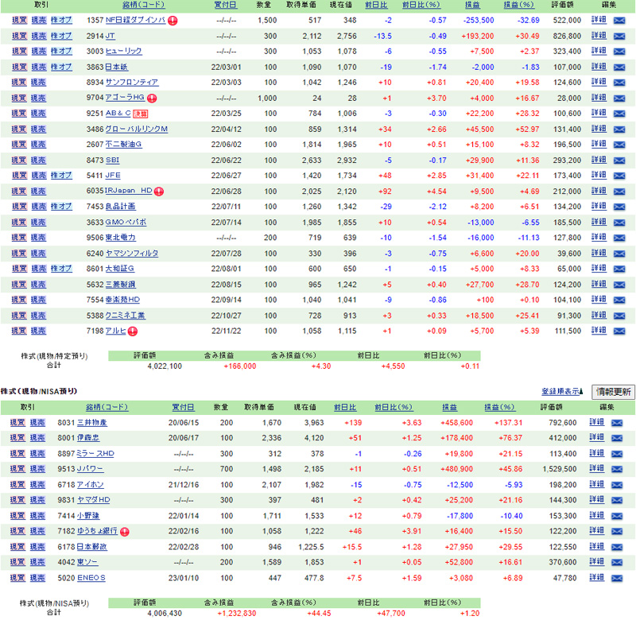The width and height of the screenshot is (636, 620).
Task: Open the 2607 不二製油G stock link
Action: point(124,145)
